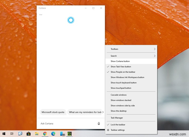Open Cortana's three-dot menu
189x137 pixels.
(40, 15)
